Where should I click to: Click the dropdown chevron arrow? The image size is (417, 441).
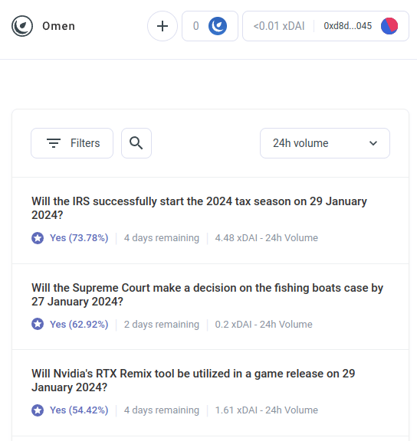click(x=373, y=143)
